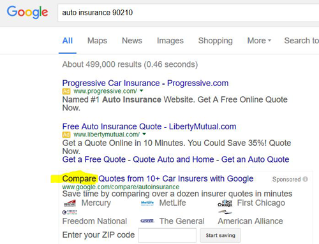
Task: Click the MetLife logo icon
Action: [x=147, y=203]
